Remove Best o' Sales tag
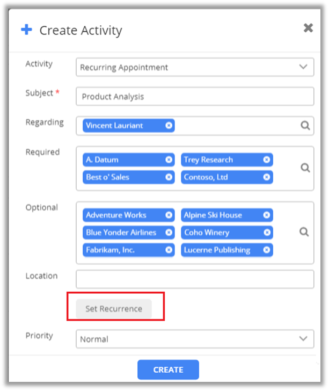Image resolution: width=329 pixels, height=391 pixels. pos(169,177)
